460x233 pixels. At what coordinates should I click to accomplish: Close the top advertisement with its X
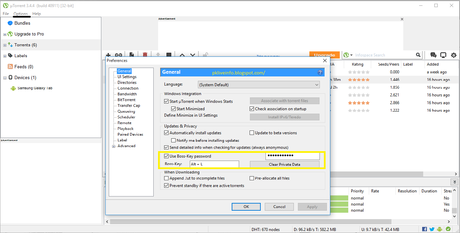pos(402,19)
